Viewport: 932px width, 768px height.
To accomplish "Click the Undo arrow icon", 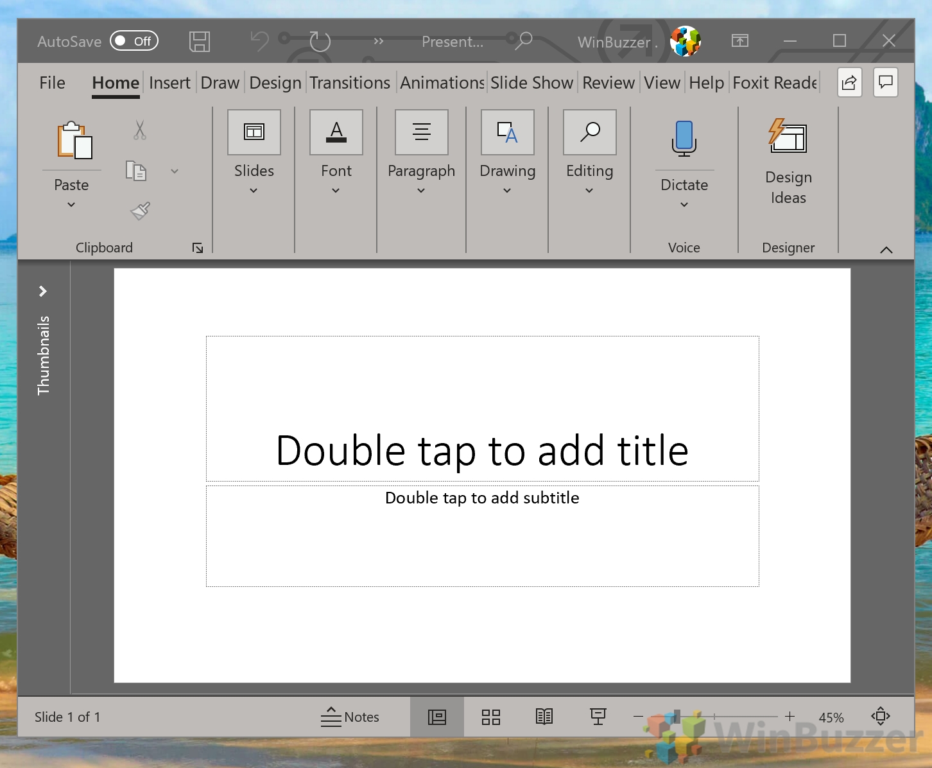I will [259, 41].
